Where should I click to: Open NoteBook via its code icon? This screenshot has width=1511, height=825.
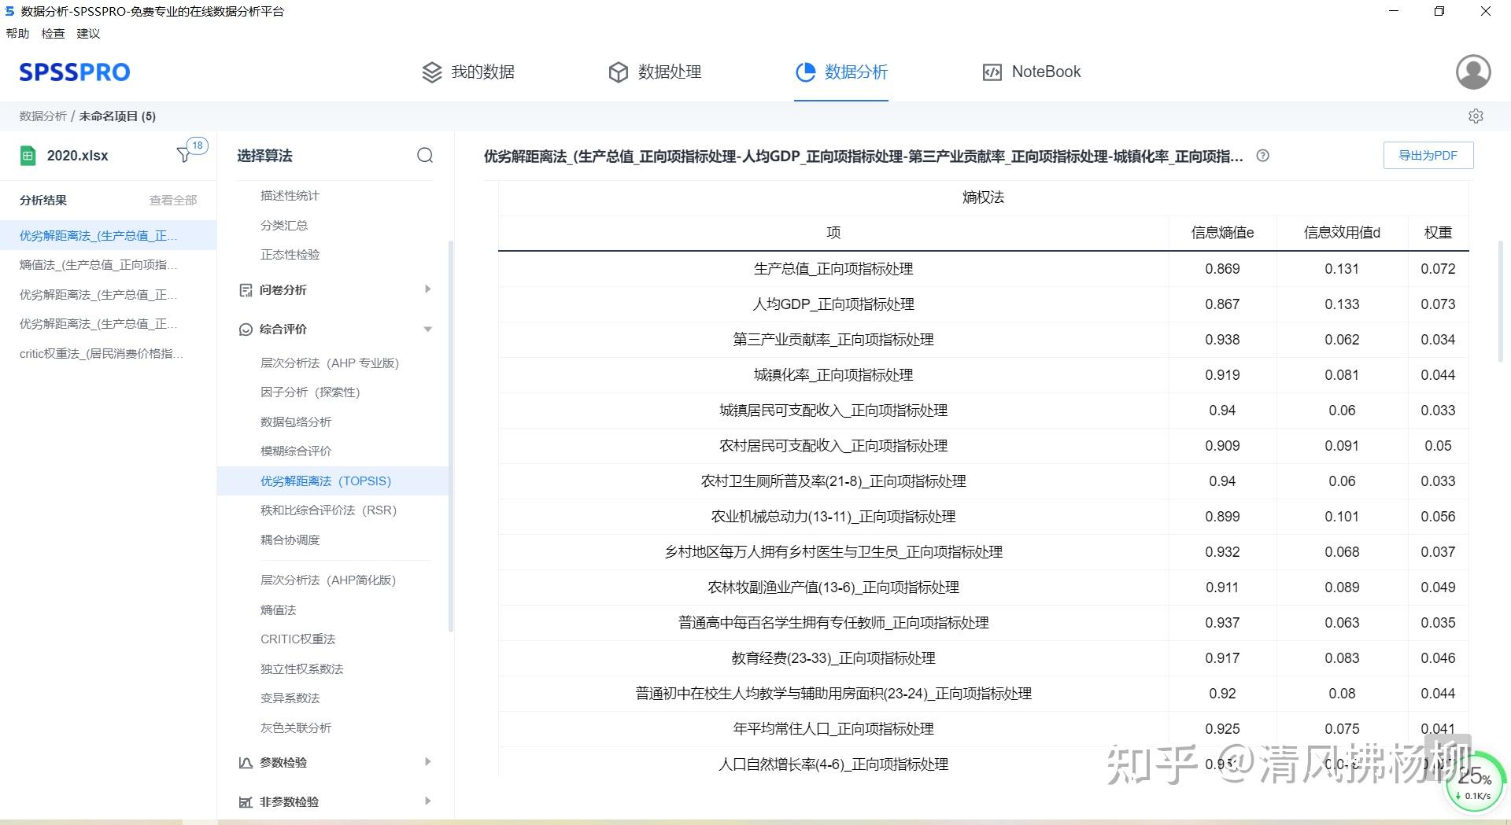(x=991, y=72)
